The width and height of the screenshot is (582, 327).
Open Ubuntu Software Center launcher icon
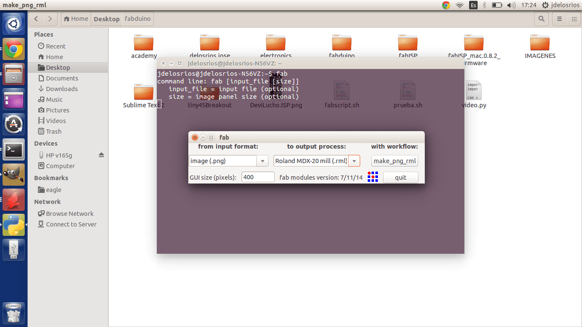(x=14, y=124)
